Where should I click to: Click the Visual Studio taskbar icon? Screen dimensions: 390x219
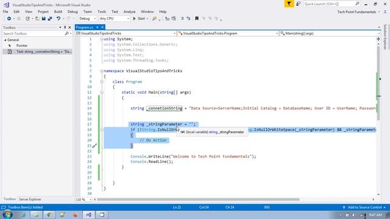click(89, 215)
